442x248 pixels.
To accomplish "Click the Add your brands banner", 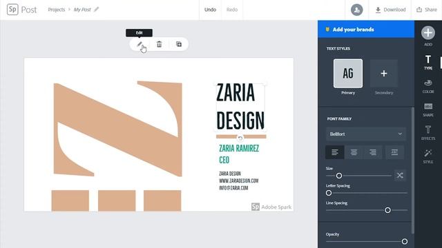I will tap(366, 29).
